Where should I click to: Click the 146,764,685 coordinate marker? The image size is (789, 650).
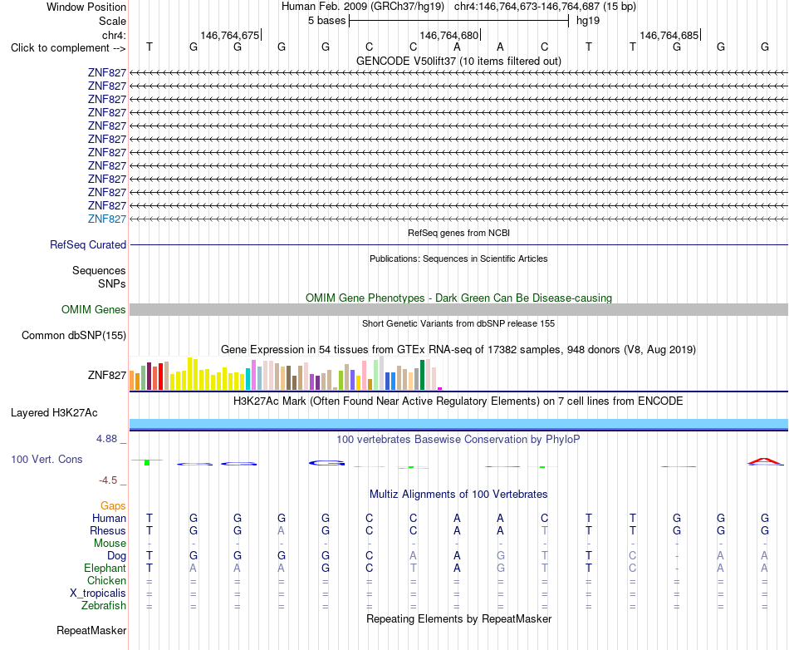coord(669,35)
